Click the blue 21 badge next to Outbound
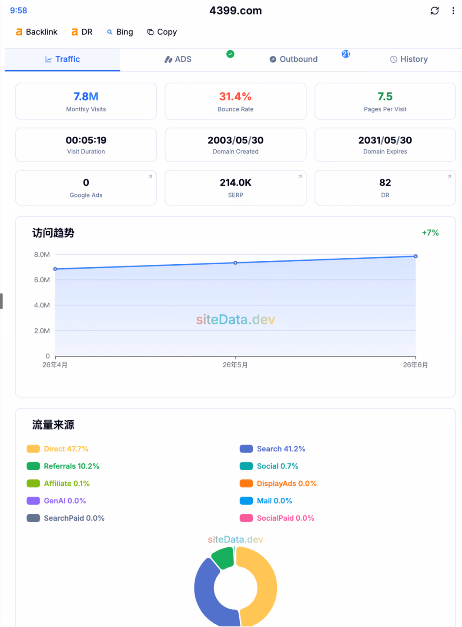462x627 pixels. coord(346,54)
